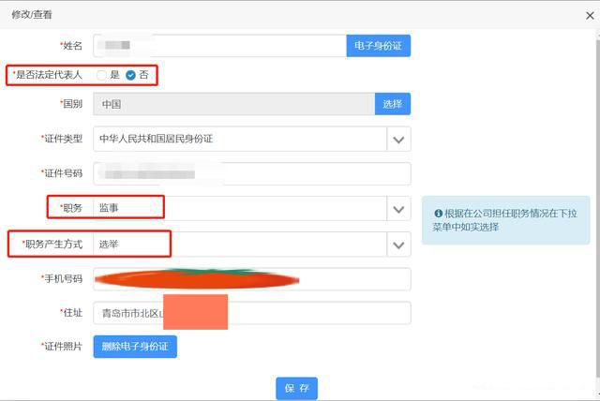Select 否 for 是否法定代表人
The height and width of the screenshot is (401, 600).
(130, 75)
